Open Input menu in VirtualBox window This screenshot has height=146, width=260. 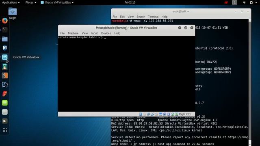pos(94,33)
